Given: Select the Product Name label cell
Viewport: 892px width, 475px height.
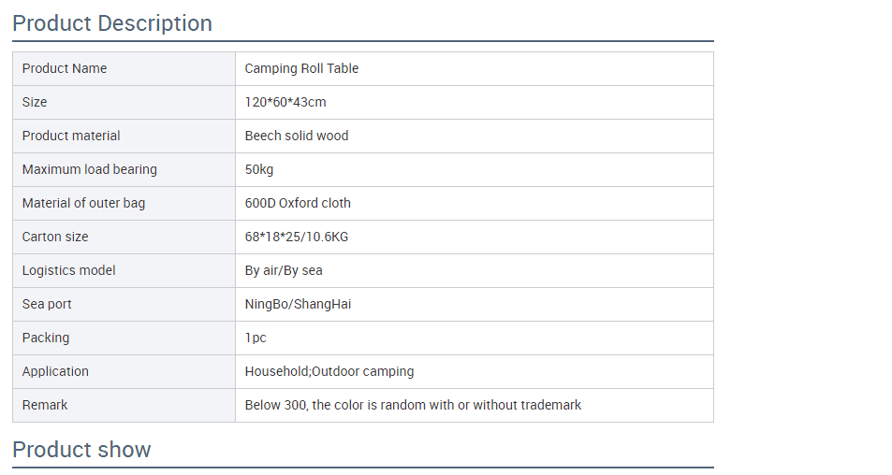Looking at the screenshot, I should coord(124,69).
